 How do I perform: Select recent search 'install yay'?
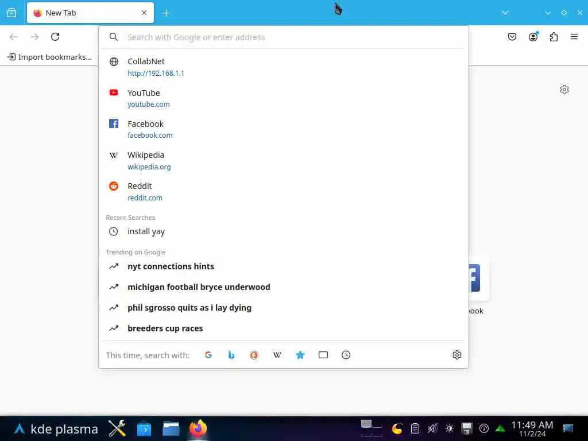point(284,231)
